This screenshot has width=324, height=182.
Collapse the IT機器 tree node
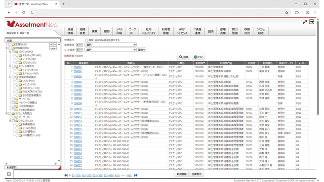pos(7,48)
